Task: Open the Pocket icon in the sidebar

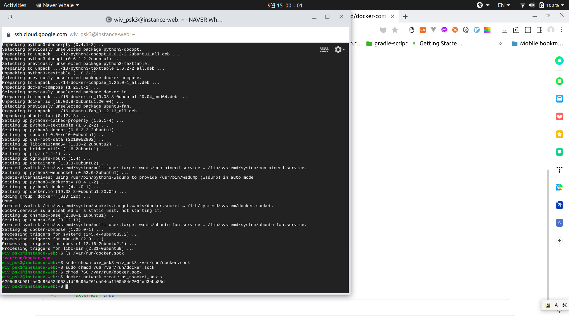Action: click(x=559, y=116)
